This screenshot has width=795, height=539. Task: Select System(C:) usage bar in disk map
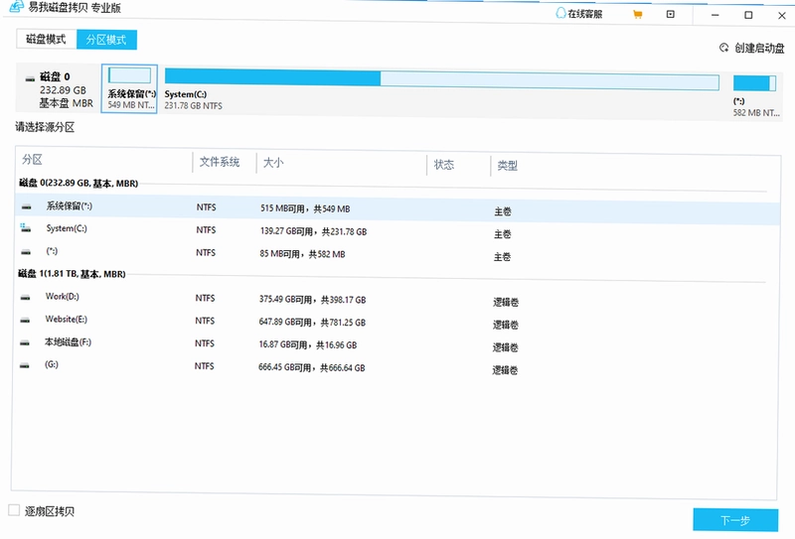pos(441,77)
